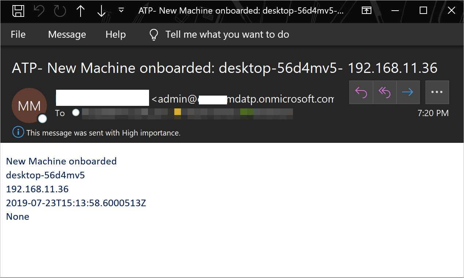Click the MM sender avatar

click(x=29, y=105)
